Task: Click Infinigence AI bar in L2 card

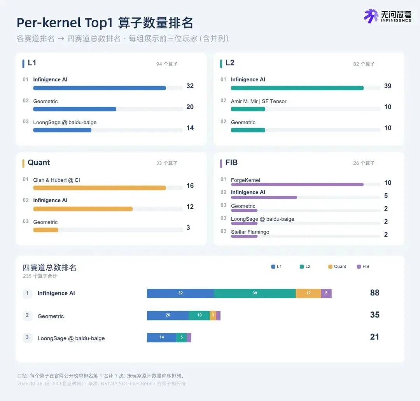Action: coord(297,88)
